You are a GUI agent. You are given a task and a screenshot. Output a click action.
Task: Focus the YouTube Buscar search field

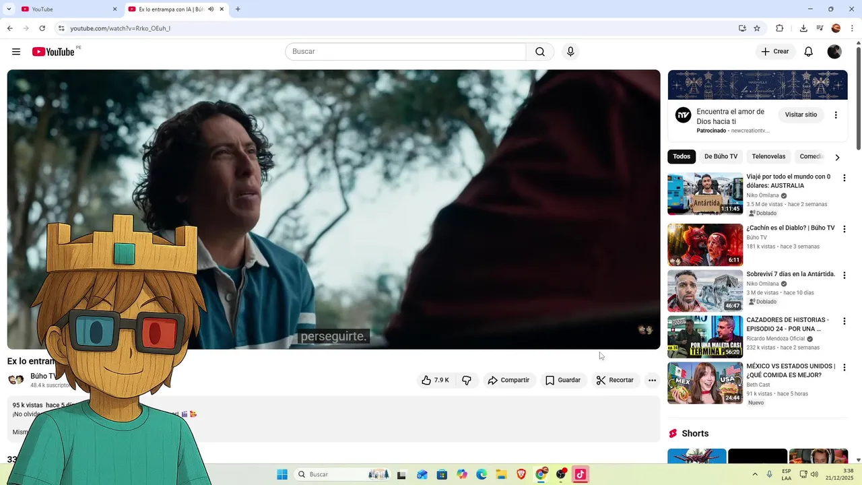[x=405, y=52]
